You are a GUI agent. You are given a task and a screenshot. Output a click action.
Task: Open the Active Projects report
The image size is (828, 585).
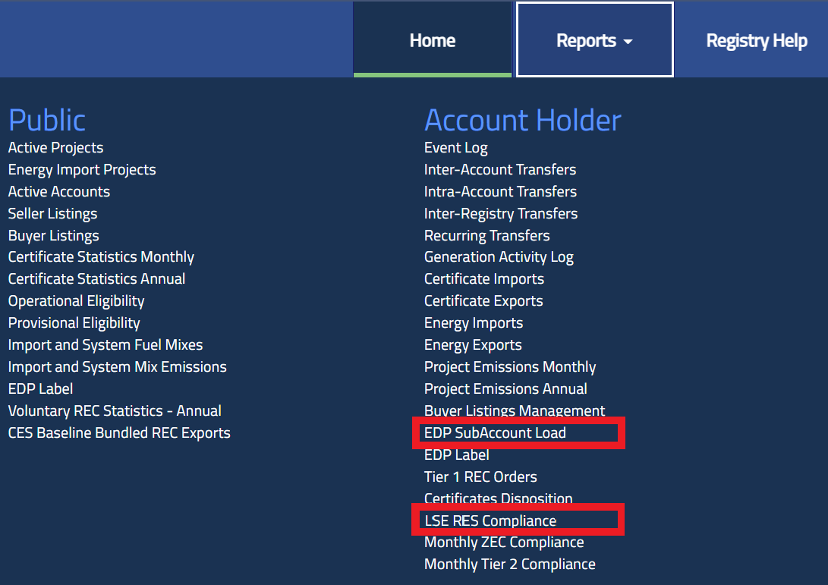click(x=55, y=148)
